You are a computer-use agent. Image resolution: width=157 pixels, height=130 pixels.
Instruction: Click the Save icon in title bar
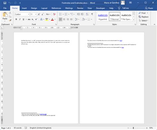pos(5,3)
